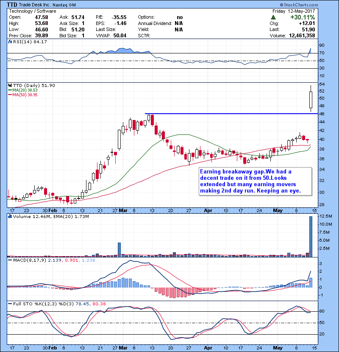The width and height of the screenshot is (339, 352).
Task: Click the green up-arrow price change icon
Action: (x=275, y=17)
